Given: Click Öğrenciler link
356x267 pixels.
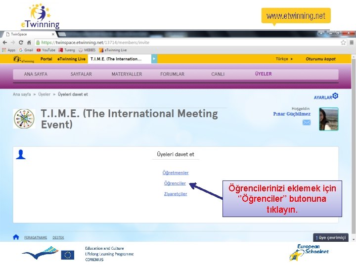Looking at the screenshot, I should coord(175,183).
